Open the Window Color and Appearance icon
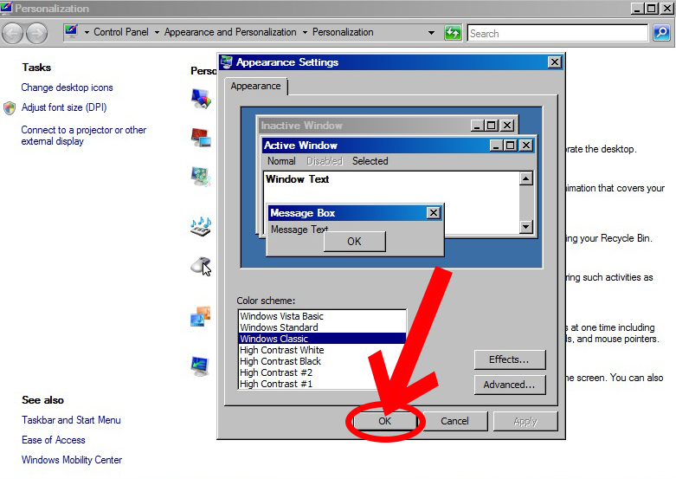This screenshot has height=479, width=676. [x=201, y=99]
